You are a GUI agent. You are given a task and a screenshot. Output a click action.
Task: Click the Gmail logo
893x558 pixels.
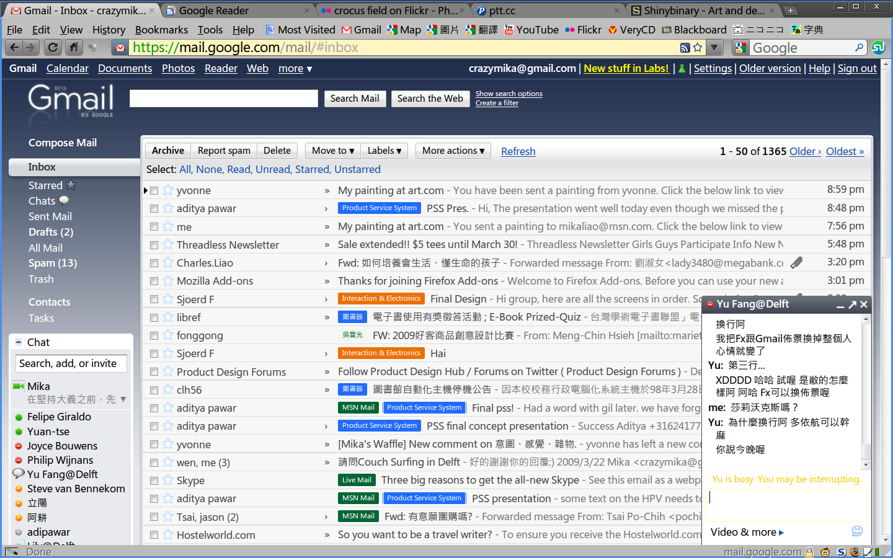tap(71, 101)
